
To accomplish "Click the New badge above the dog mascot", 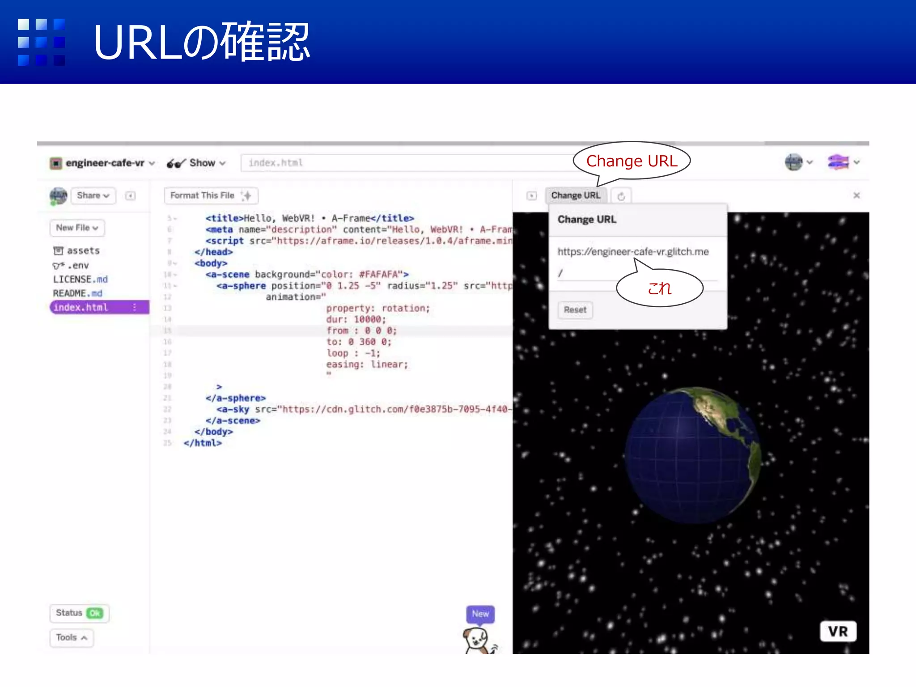I will (x=480, y=614).
